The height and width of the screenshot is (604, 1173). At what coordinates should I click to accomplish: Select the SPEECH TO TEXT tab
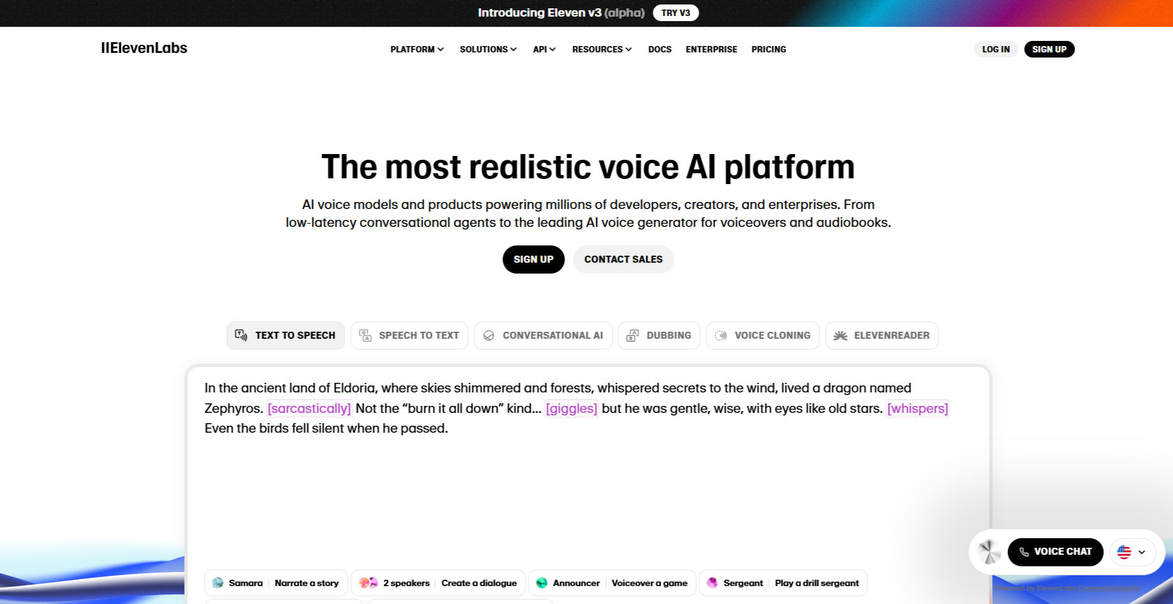point(409,336)
